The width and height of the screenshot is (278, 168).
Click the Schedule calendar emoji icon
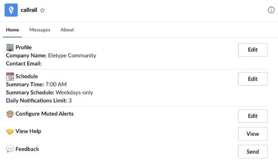point(10,76)
